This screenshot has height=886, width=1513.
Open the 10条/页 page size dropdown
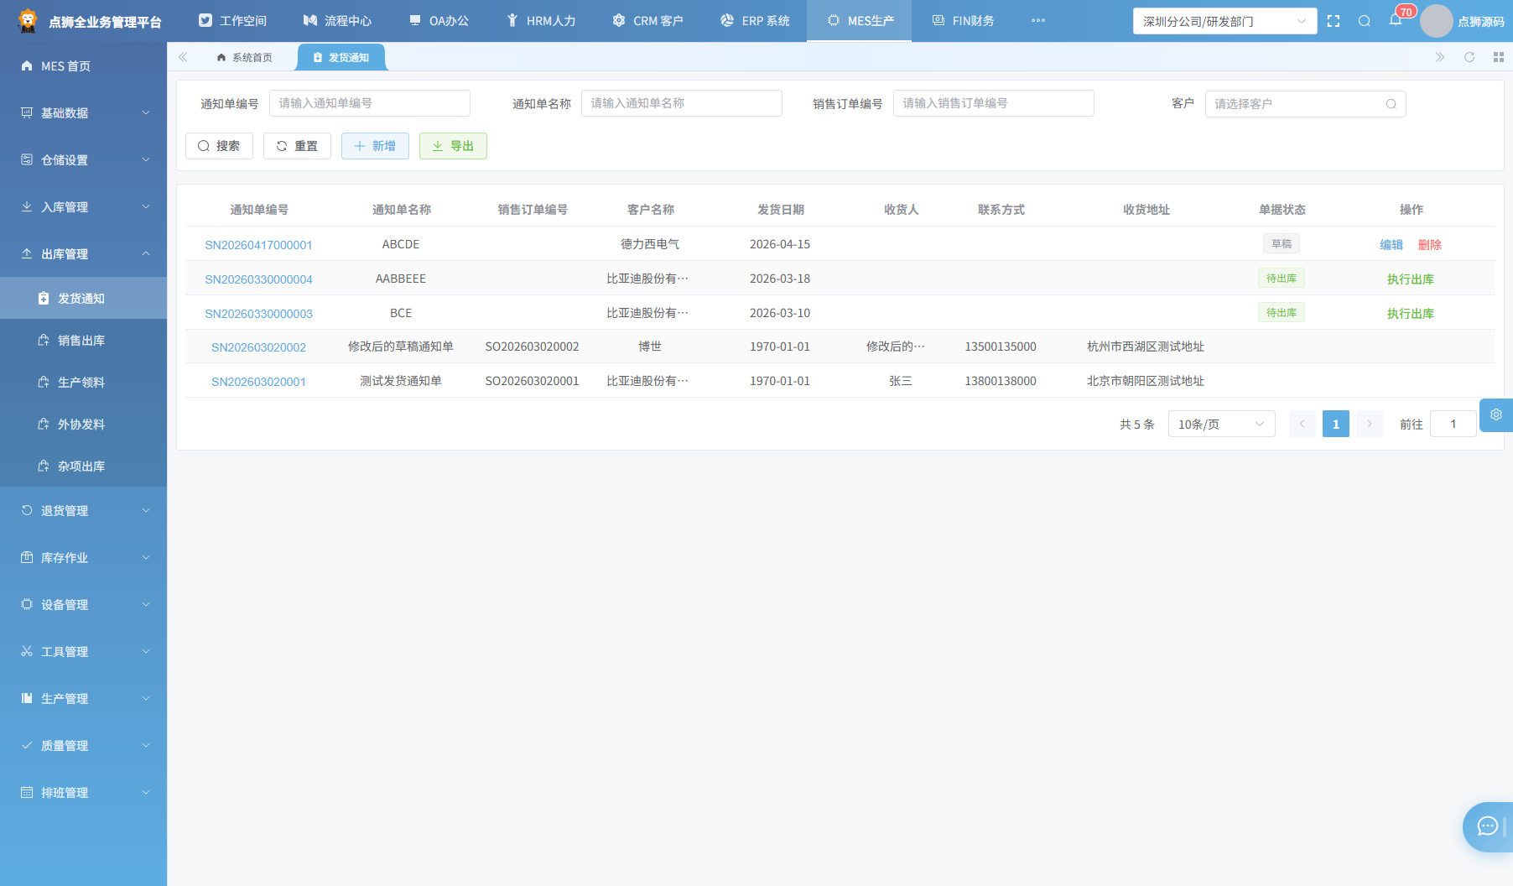pos(1221,425)
